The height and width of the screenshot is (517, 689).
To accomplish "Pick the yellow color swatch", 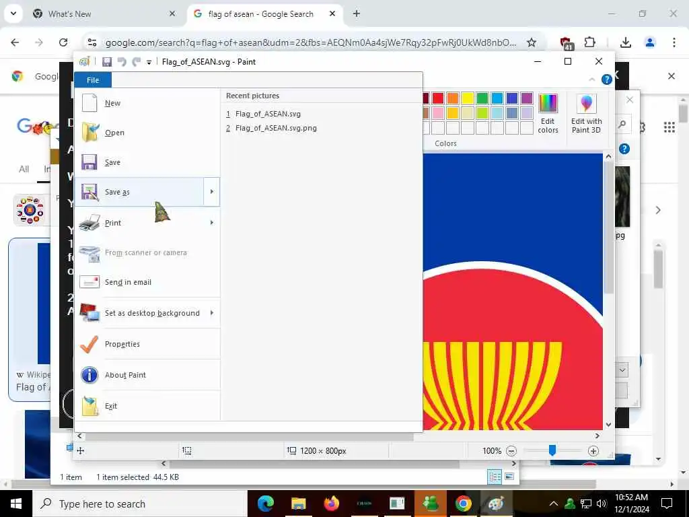I will pos(468,98).
